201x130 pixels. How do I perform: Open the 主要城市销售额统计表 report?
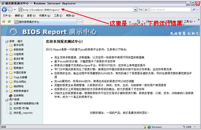26,104
